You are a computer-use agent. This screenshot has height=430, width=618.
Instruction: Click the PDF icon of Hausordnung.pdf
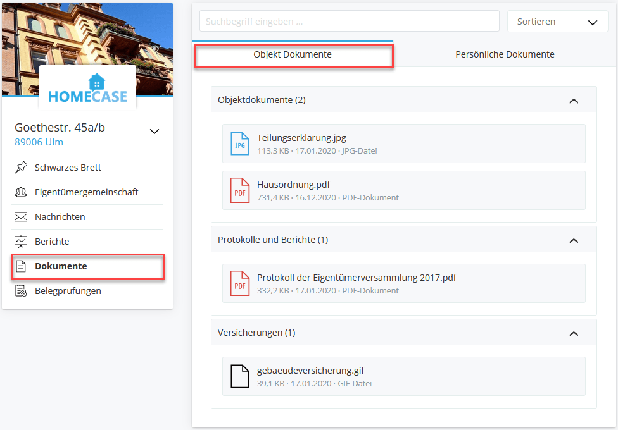pos(239,190)
